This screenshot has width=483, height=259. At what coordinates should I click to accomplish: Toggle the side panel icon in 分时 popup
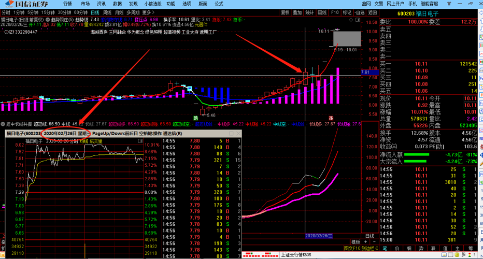[140, 141]
